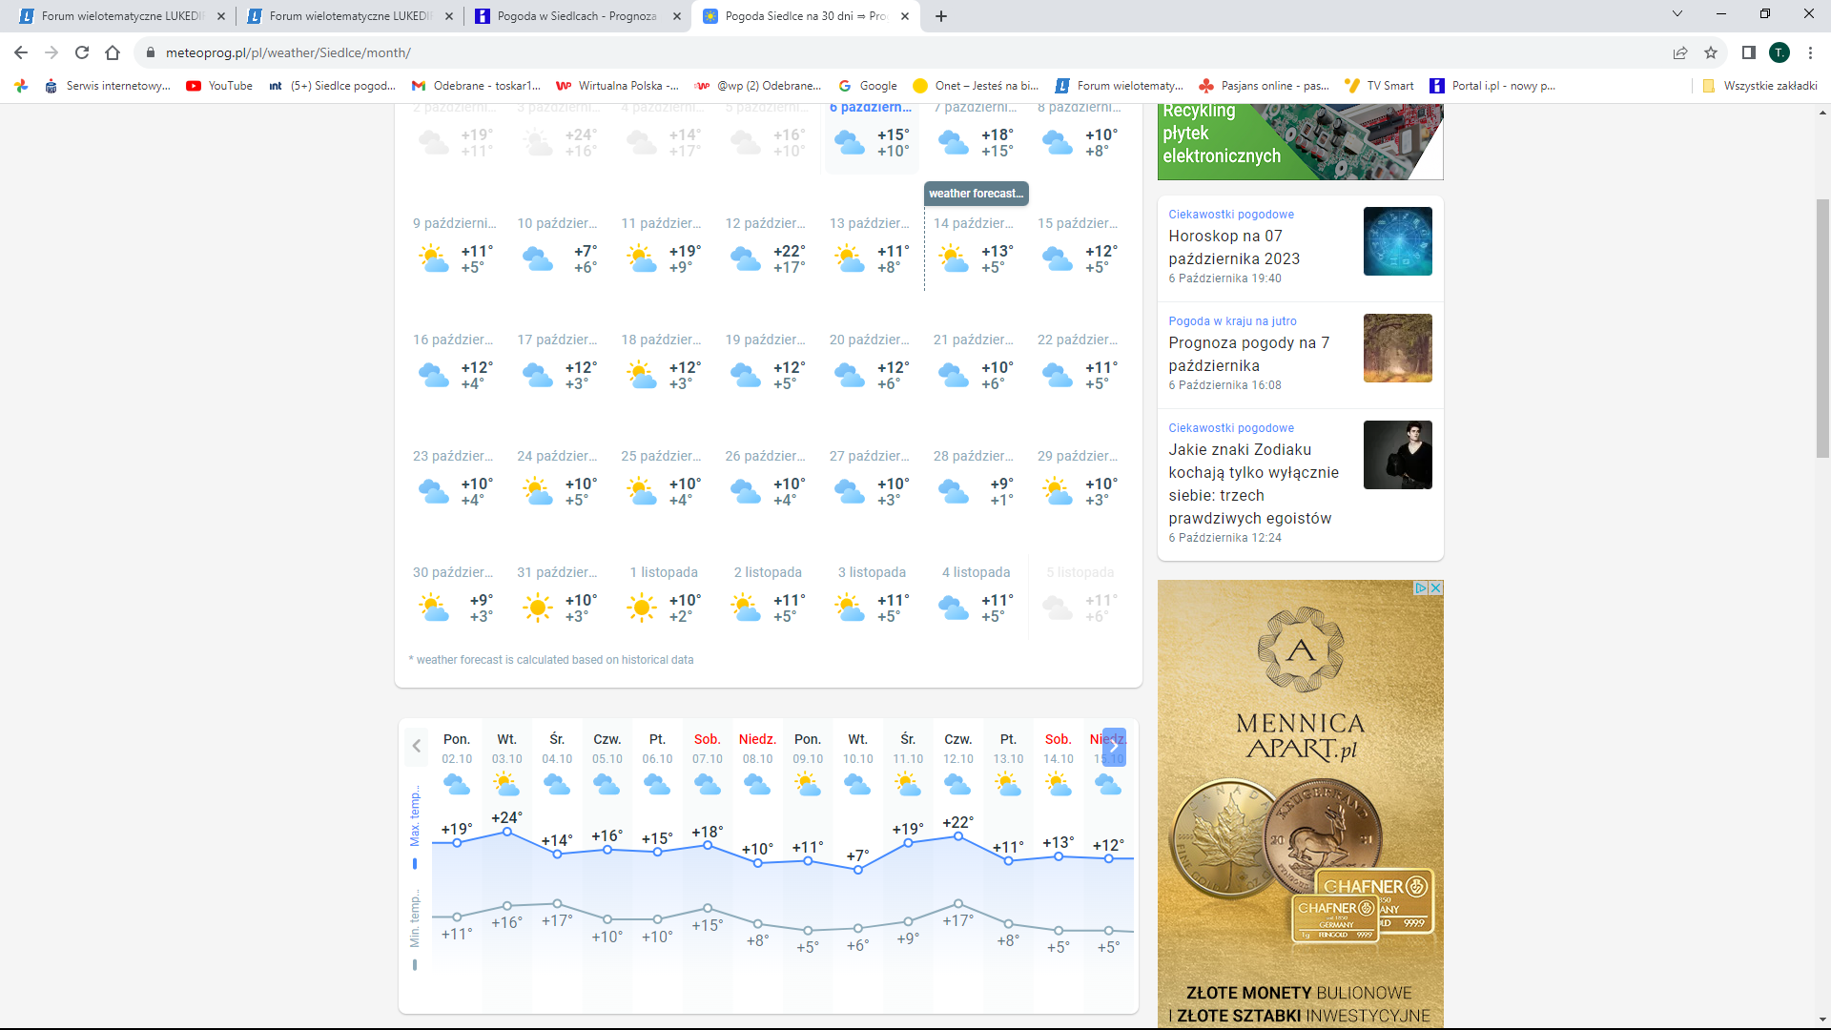The width and height of the screenshot is (1831, 1030).
Task: Select the 12 października forecast day
Action: point(765,248)
